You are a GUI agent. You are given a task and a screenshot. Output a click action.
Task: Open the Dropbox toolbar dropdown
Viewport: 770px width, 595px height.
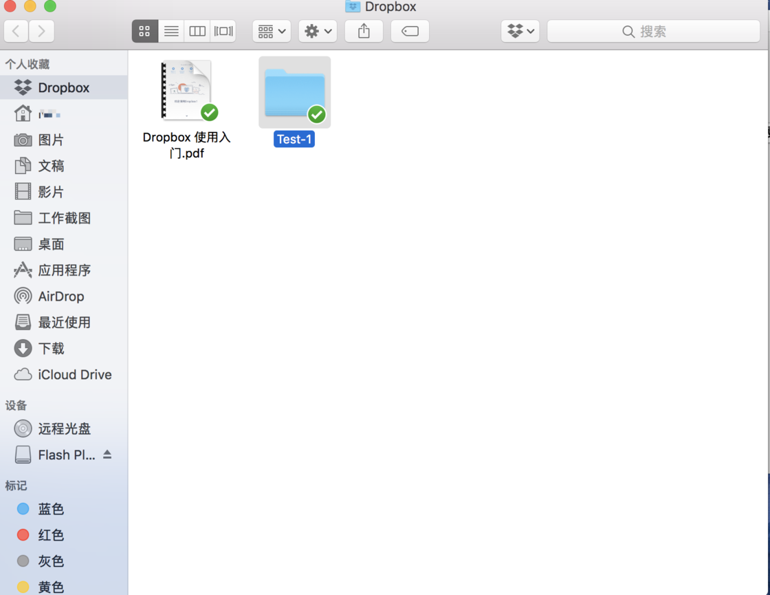520,32
